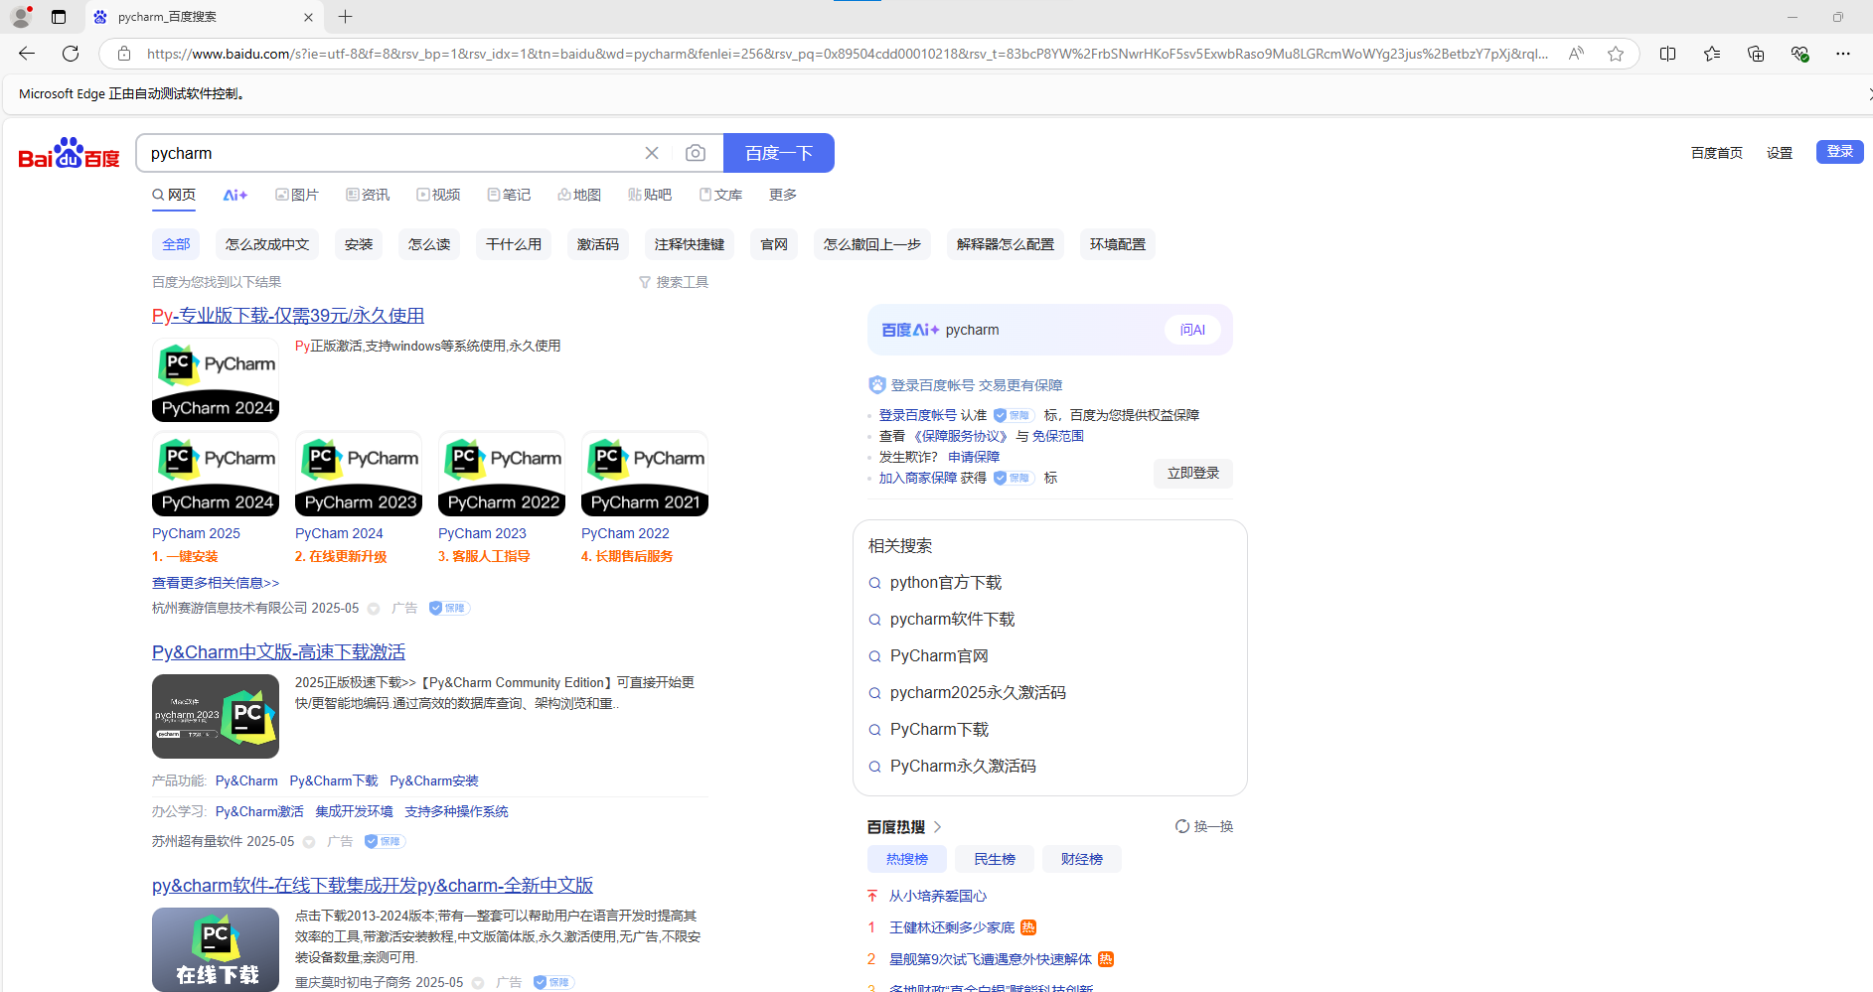
Task: Open the Favorites list
Action: tap(1712, 54)
